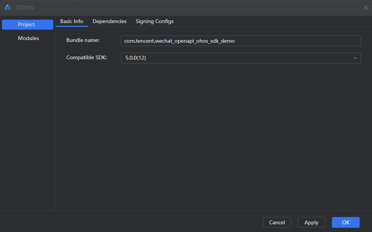The width and height of the screenshot is (372, 232).
Task: Apply the project structure changes
Action: pyautogui.click(x=311, y=222)
